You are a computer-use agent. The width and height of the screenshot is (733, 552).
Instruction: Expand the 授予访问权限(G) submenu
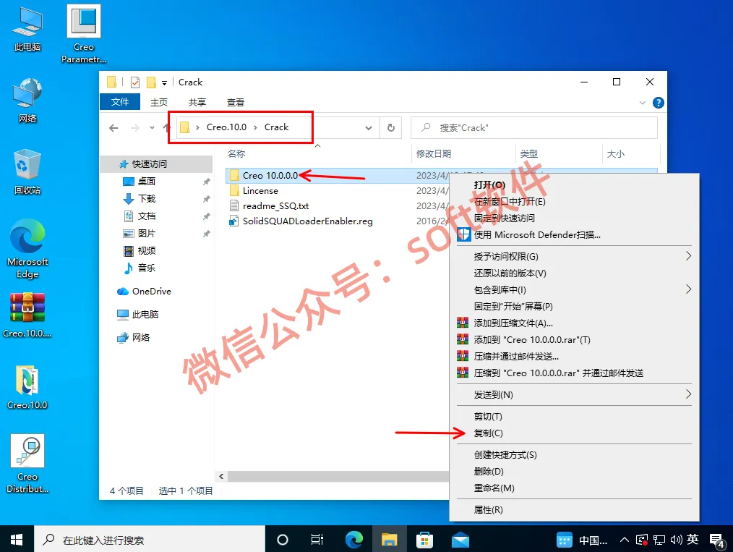pyautogui.click(x=688, y=256)
